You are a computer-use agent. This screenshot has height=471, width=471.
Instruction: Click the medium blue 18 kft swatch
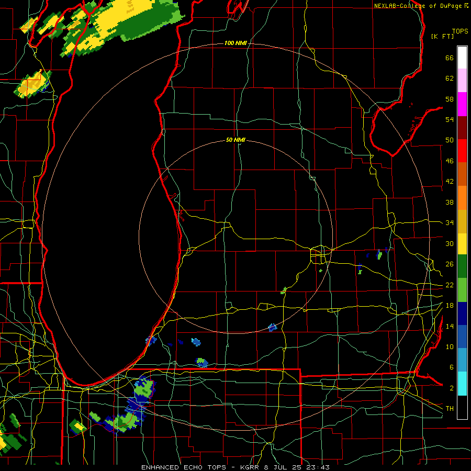pos(462,337)
